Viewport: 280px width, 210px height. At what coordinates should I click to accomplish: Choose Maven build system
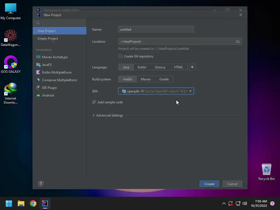[x=146, y=79]
